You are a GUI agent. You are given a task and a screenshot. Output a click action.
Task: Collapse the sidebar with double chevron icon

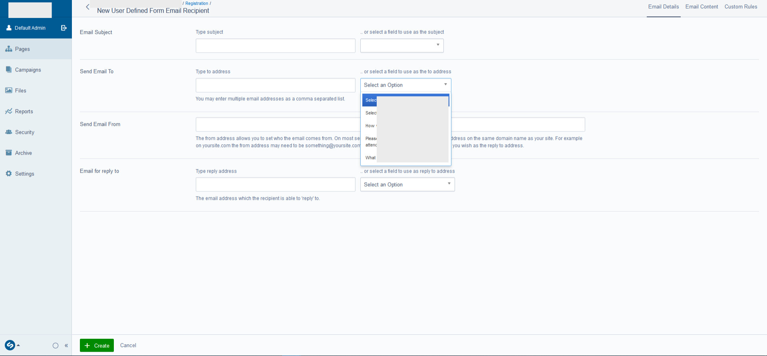(66, 346)
